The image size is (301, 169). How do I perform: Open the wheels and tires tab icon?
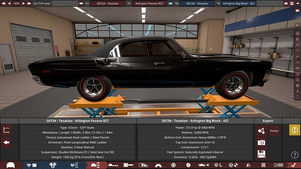pyautogui.click(x=173, y=165)
